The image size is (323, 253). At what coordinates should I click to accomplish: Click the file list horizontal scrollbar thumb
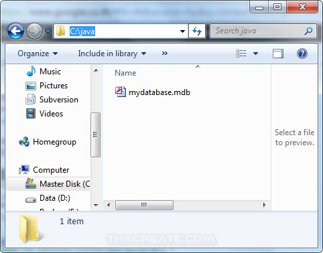click(x=144, y=205)
